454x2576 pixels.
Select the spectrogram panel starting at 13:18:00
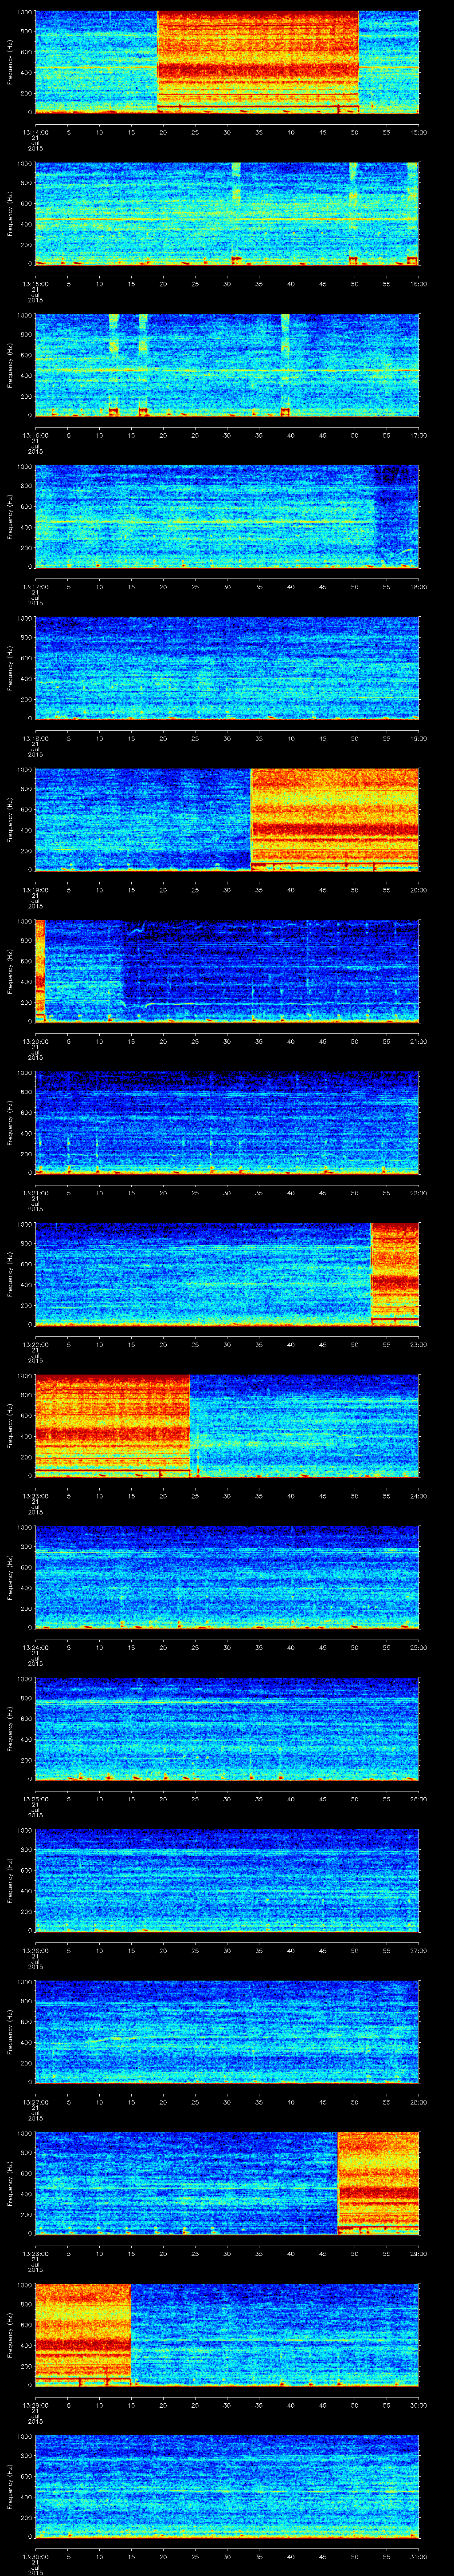pos(227,668)
